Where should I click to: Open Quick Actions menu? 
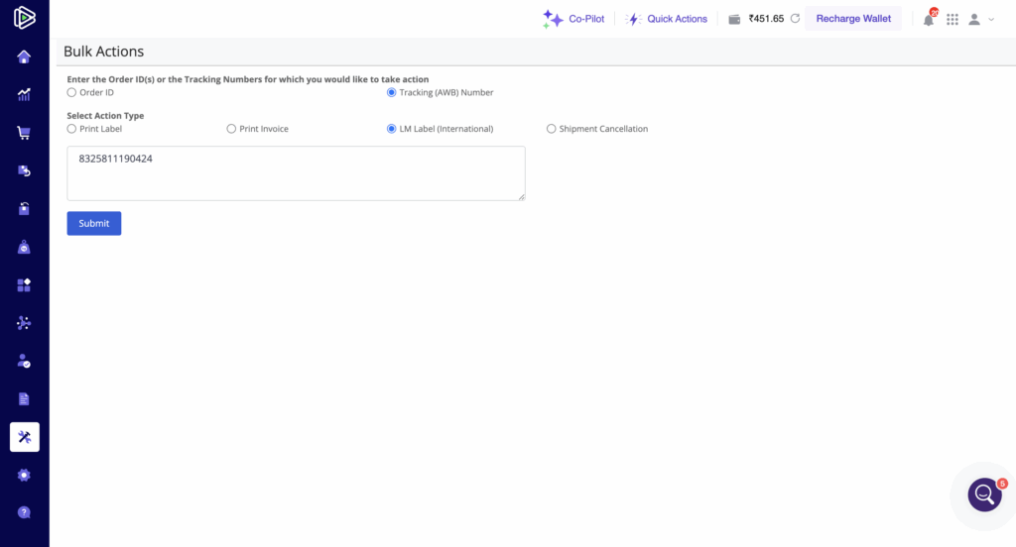[x=667, y=19]
